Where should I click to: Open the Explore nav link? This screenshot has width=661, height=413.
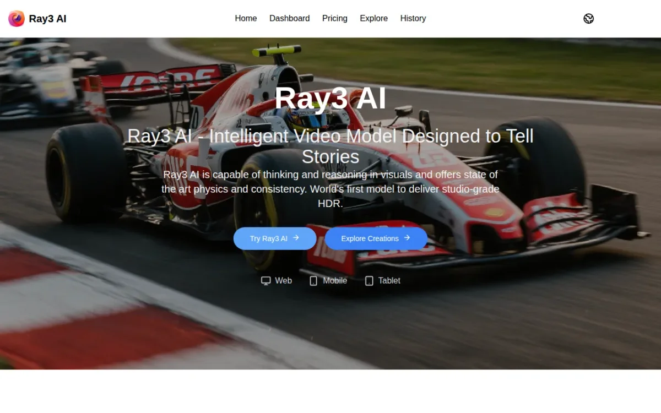coord(373,18)
